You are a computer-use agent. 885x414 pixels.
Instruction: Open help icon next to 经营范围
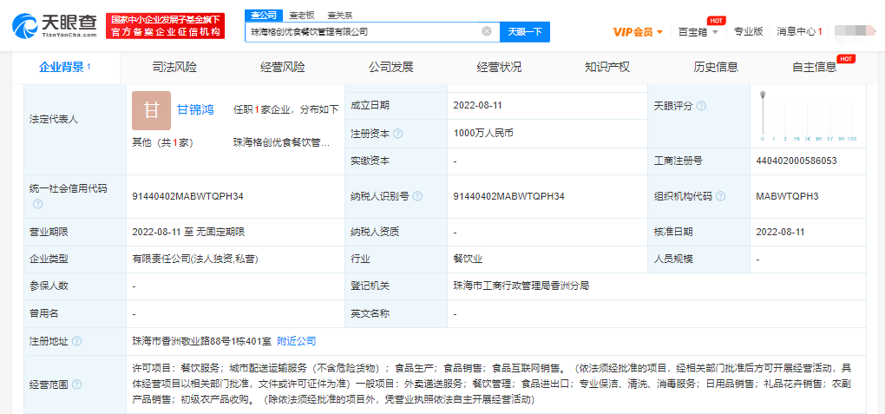(x=76, y=384)
